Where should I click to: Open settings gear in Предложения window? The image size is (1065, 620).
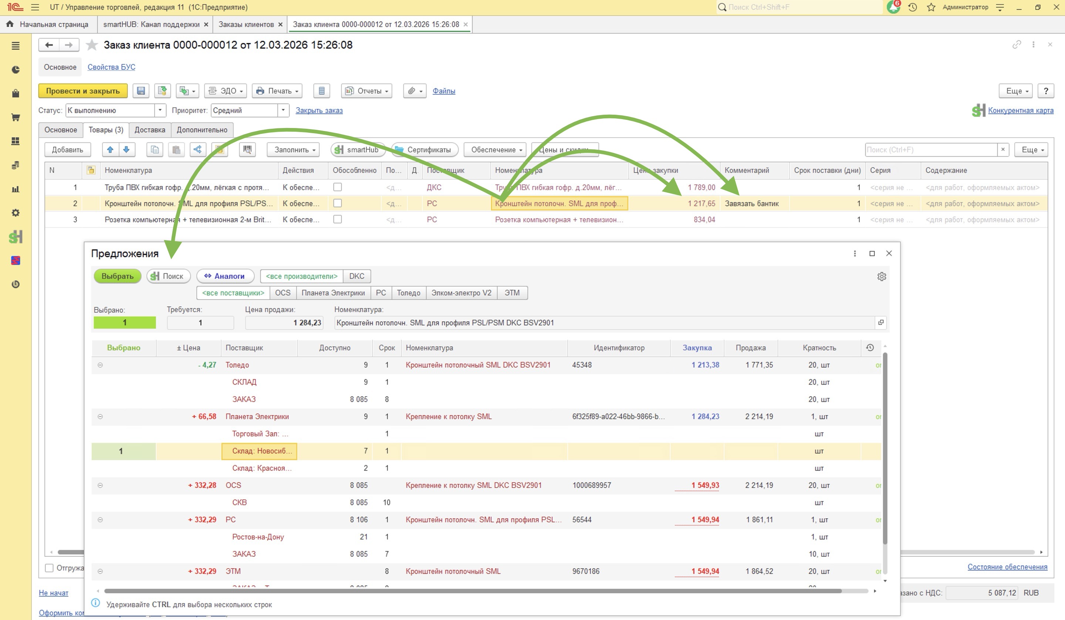pos(882,277)
